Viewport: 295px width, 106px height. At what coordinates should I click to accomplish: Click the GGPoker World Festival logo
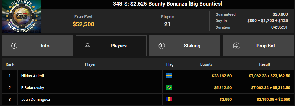tap(22, 16)
